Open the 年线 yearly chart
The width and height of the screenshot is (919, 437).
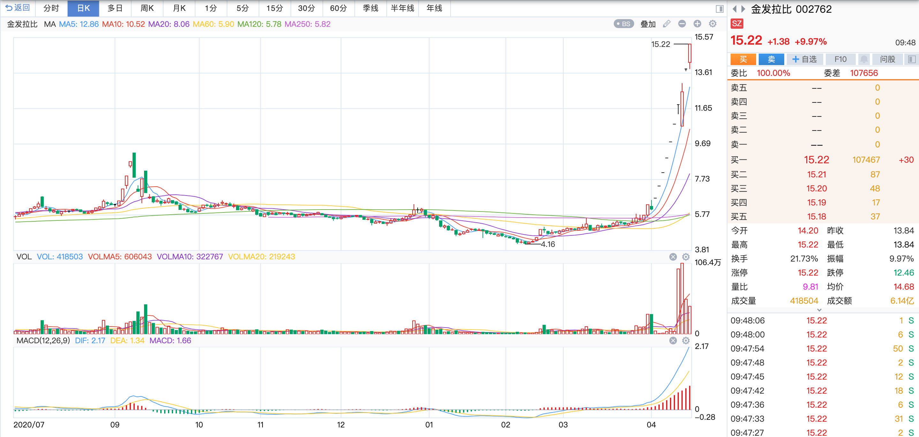[434, 8]
